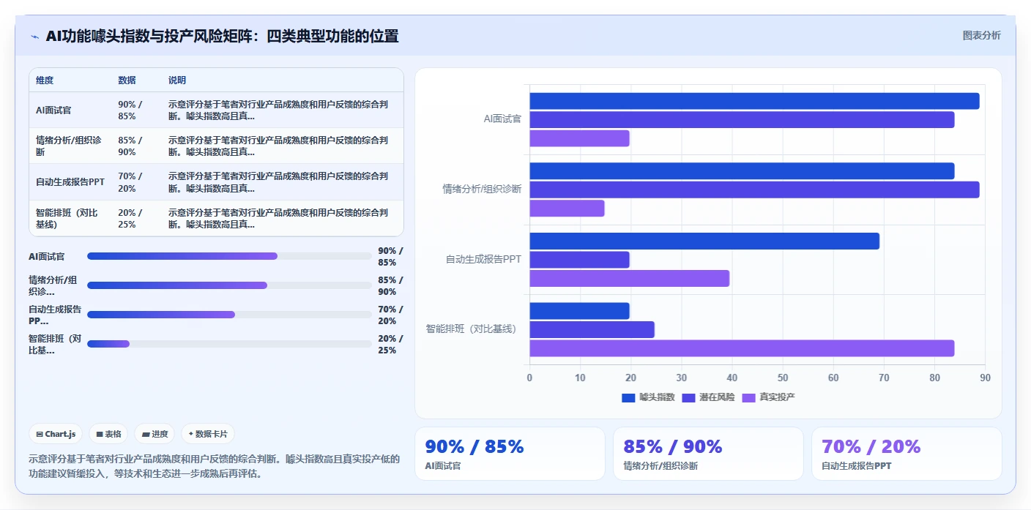Click the 真实投产 bar for 自动生成报告PPT

[x=629, y=278]
